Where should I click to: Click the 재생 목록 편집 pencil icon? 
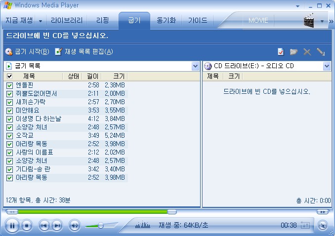tap(58, 51)
